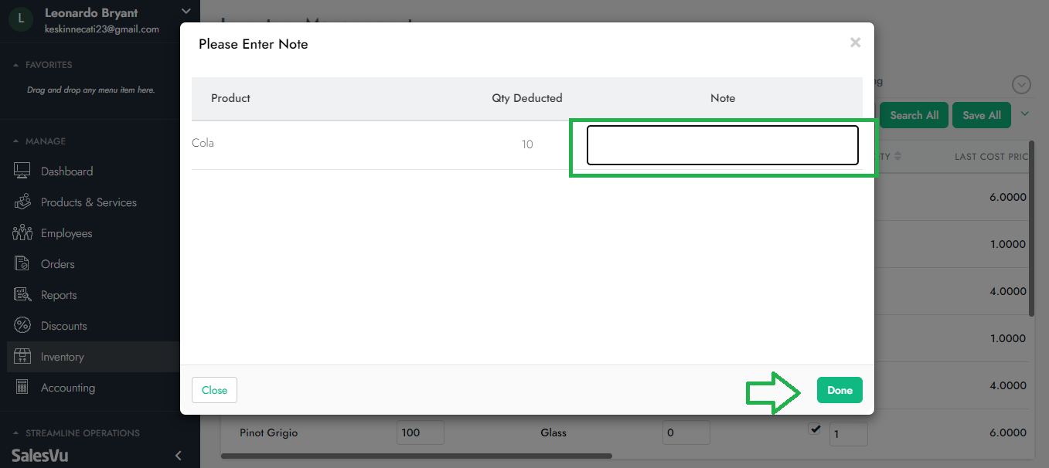Click the horizontal scrollbar under the table
The width and height of the screenshot is (1049, 468).
click(x=416, y=456)
